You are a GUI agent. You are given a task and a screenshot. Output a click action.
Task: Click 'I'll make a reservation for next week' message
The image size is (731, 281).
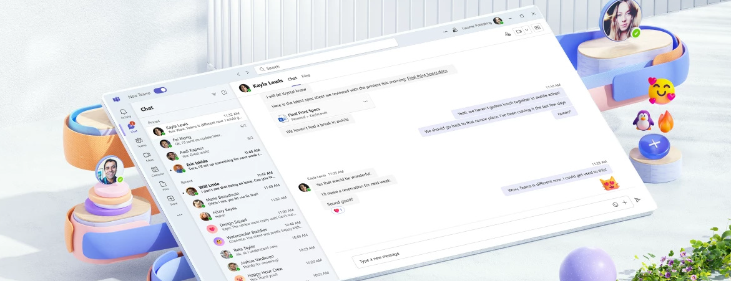pos(357,186)
